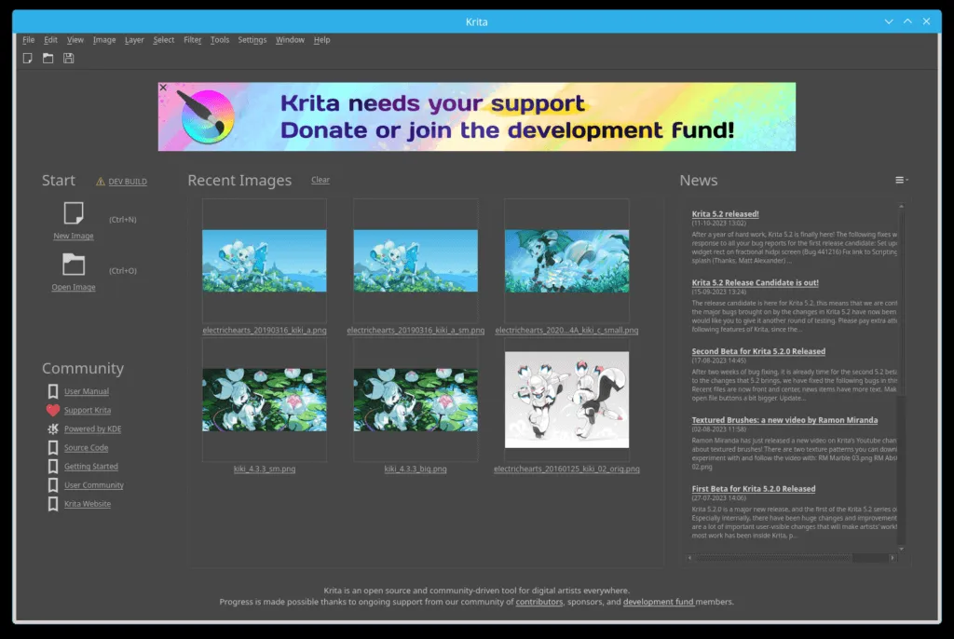Open the Layer menu

[134, 40]
